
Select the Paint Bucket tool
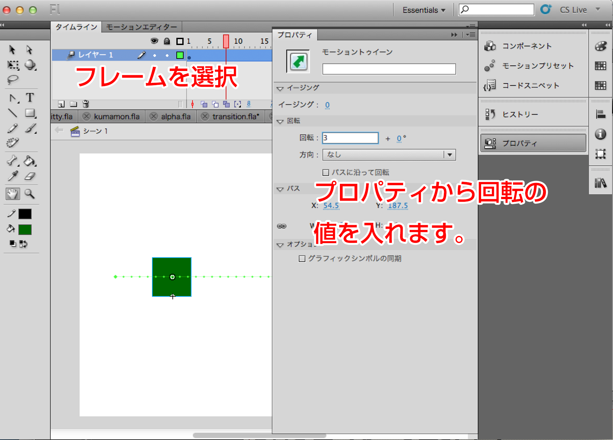pyautogui.click(x=30, y=161)
